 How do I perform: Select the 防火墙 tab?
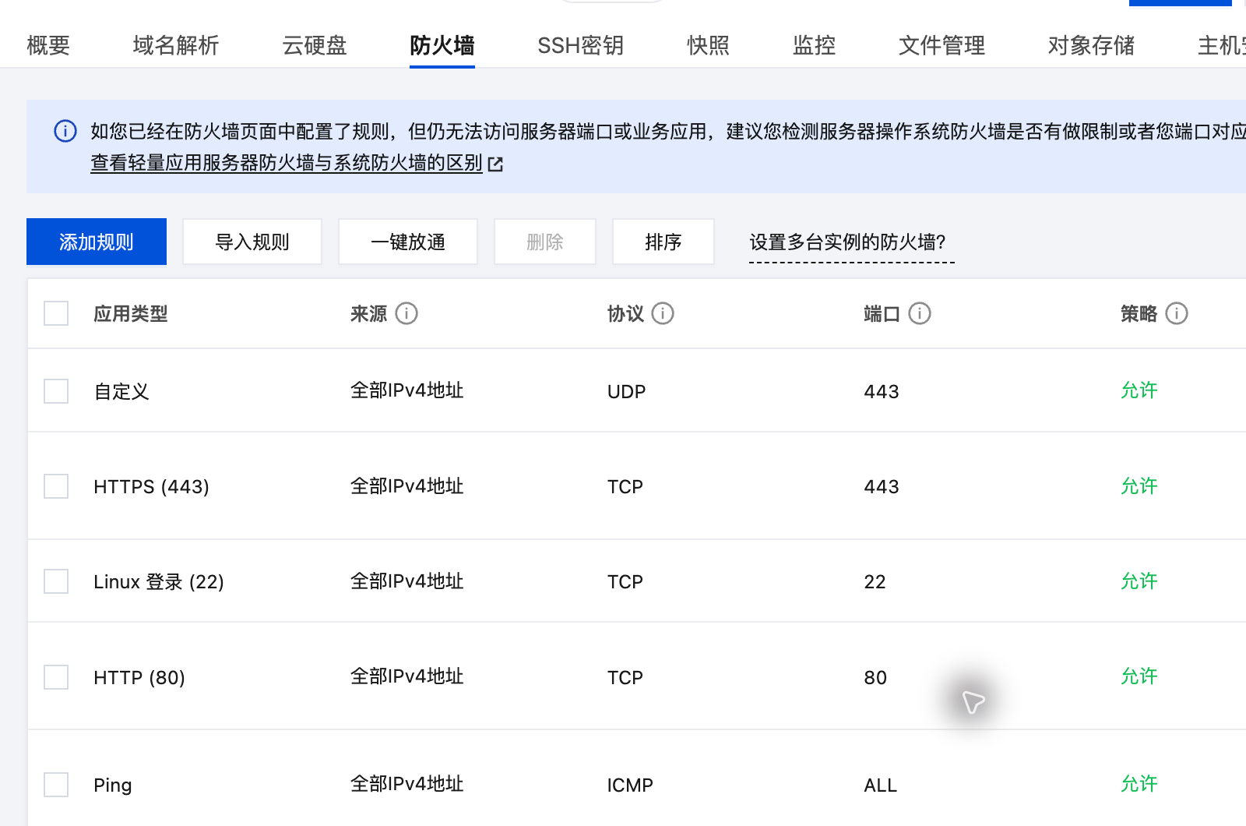coord(442,45)
